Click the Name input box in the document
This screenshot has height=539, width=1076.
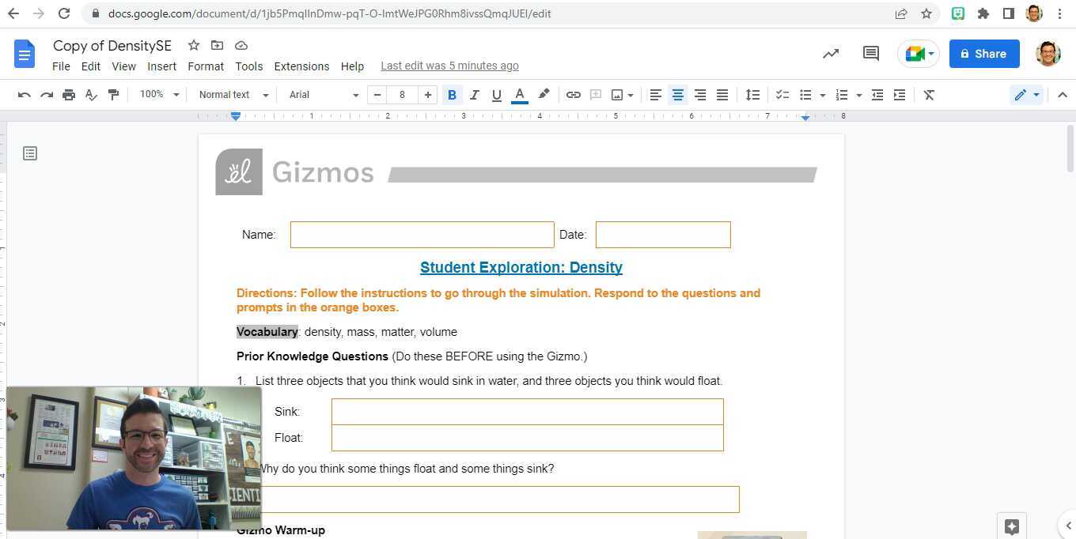pos(422,234)
